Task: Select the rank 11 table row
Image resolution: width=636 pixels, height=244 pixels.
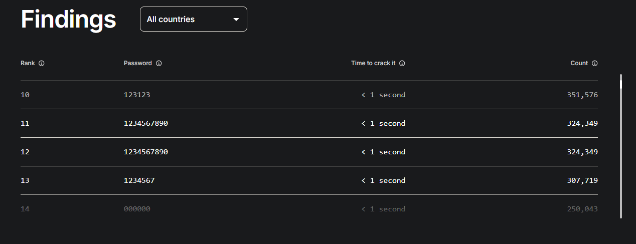Action: [309, 123]
